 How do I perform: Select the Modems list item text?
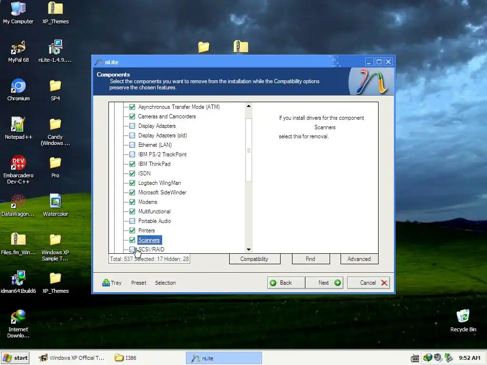pyautogui.click(x=148, y=202)
